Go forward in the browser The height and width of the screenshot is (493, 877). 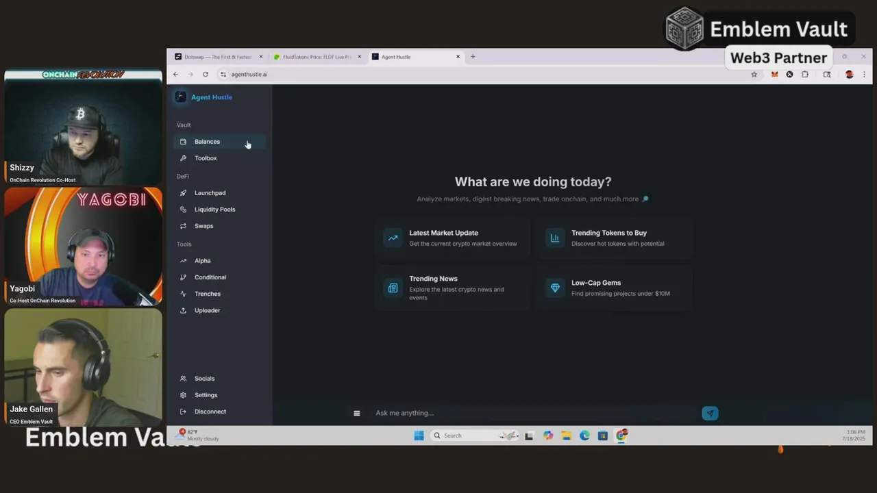[x=190, y=74]
